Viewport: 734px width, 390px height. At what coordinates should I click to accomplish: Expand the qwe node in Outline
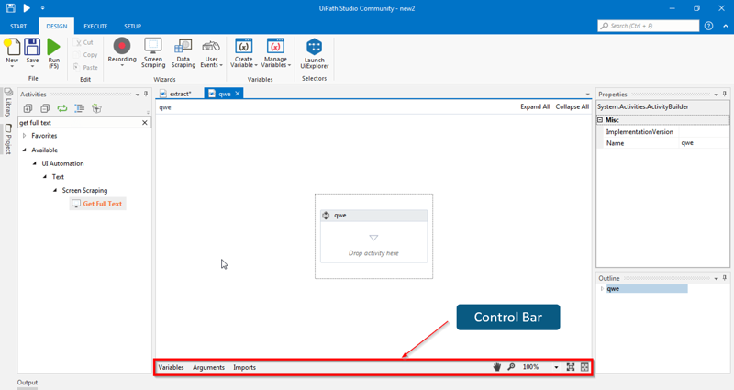pyautogui.click(x=602, y=289)
